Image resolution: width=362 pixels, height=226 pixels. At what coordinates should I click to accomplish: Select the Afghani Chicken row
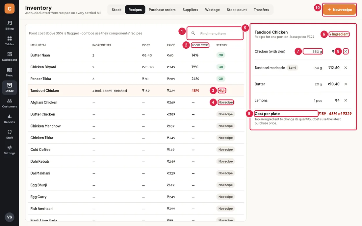(136, 102)
